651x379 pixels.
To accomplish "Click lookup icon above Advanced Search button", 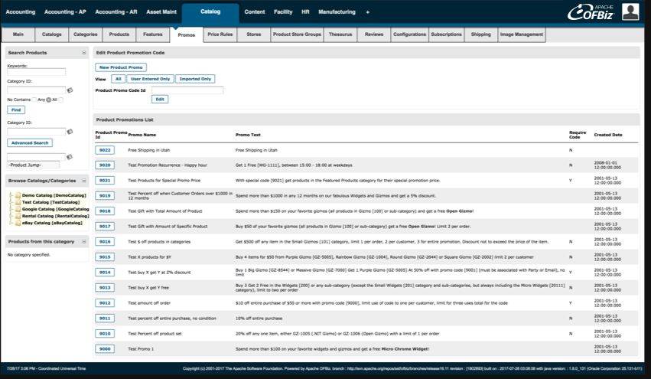I will (70, 132).
